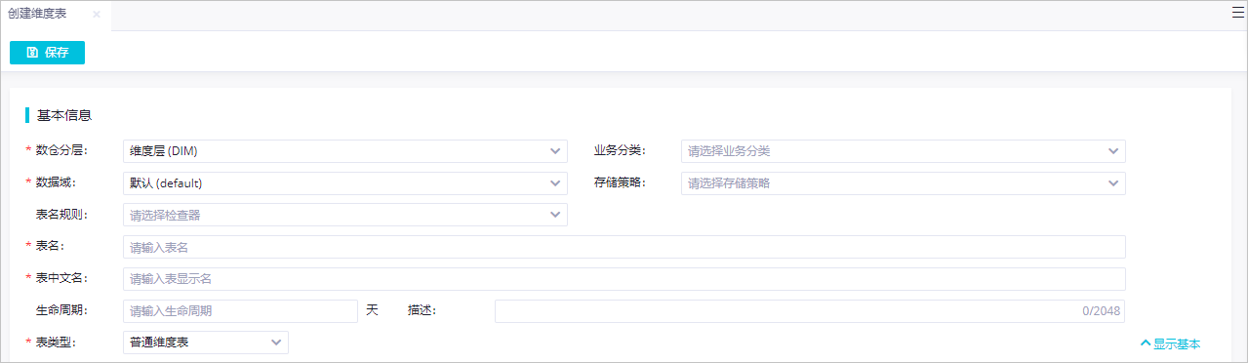Click the save disk icon
The height and width of the screenshot is (363, 1248).
click(x=32, y=53)
